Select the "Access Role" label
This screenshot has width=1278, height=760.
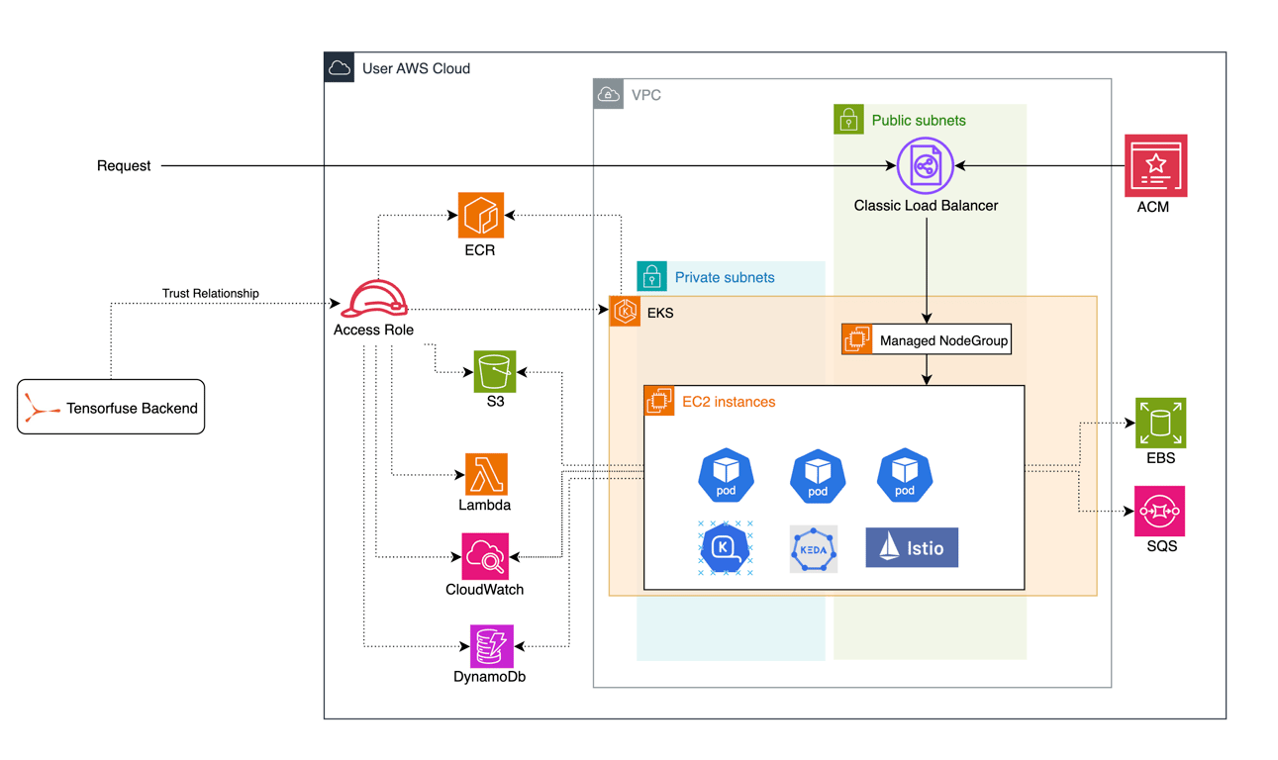[x=373, y=330]
